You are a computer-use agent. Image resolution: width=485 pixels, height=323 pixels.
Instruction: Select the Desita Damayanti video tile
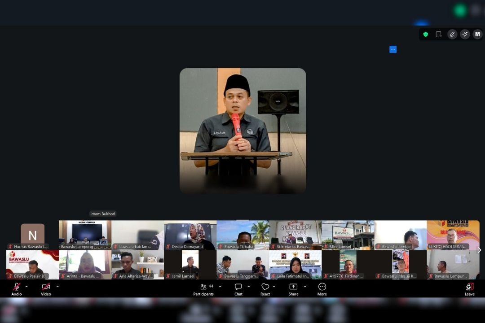coord(190,235)
